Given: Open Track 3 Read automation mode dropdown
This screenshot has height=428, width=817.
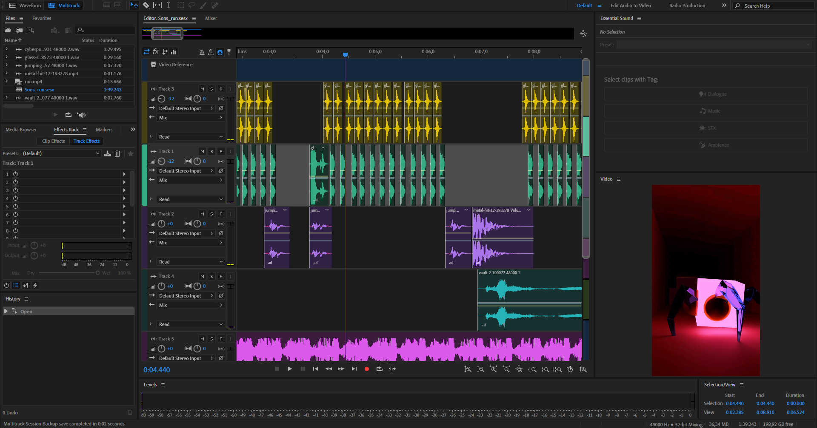Looking at the screenshot, I should (190, 137).
